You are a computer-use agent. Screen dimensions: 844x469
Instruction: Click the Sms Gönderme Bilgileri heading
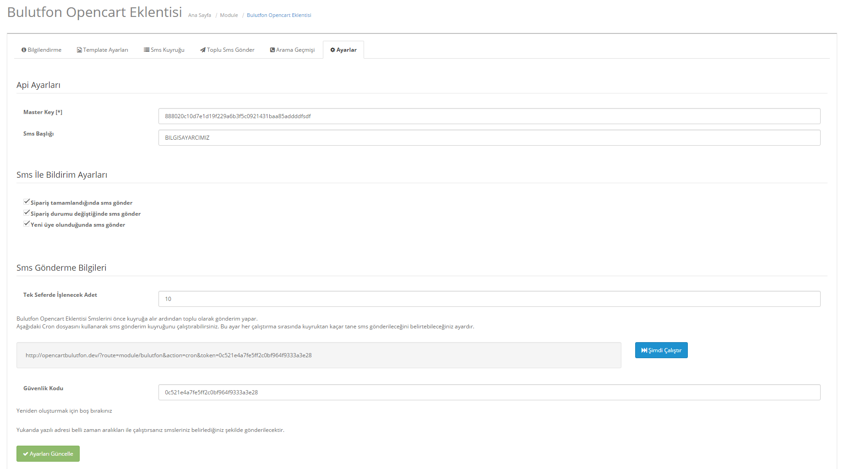coord(61,268)
